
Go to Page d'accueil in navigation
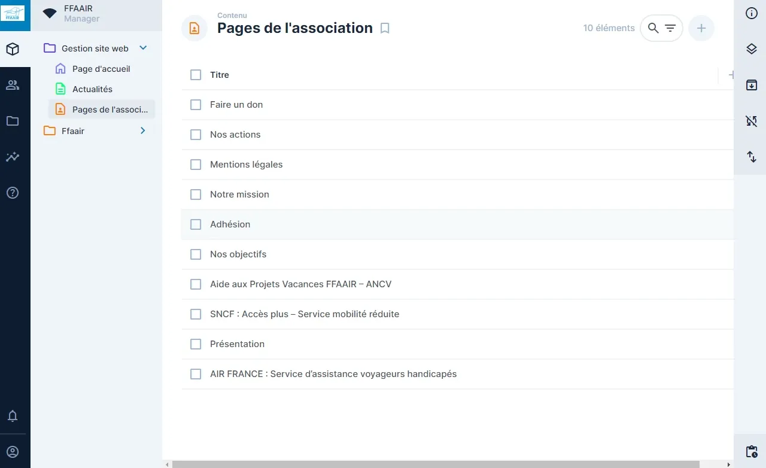click(x=101, y=69)
